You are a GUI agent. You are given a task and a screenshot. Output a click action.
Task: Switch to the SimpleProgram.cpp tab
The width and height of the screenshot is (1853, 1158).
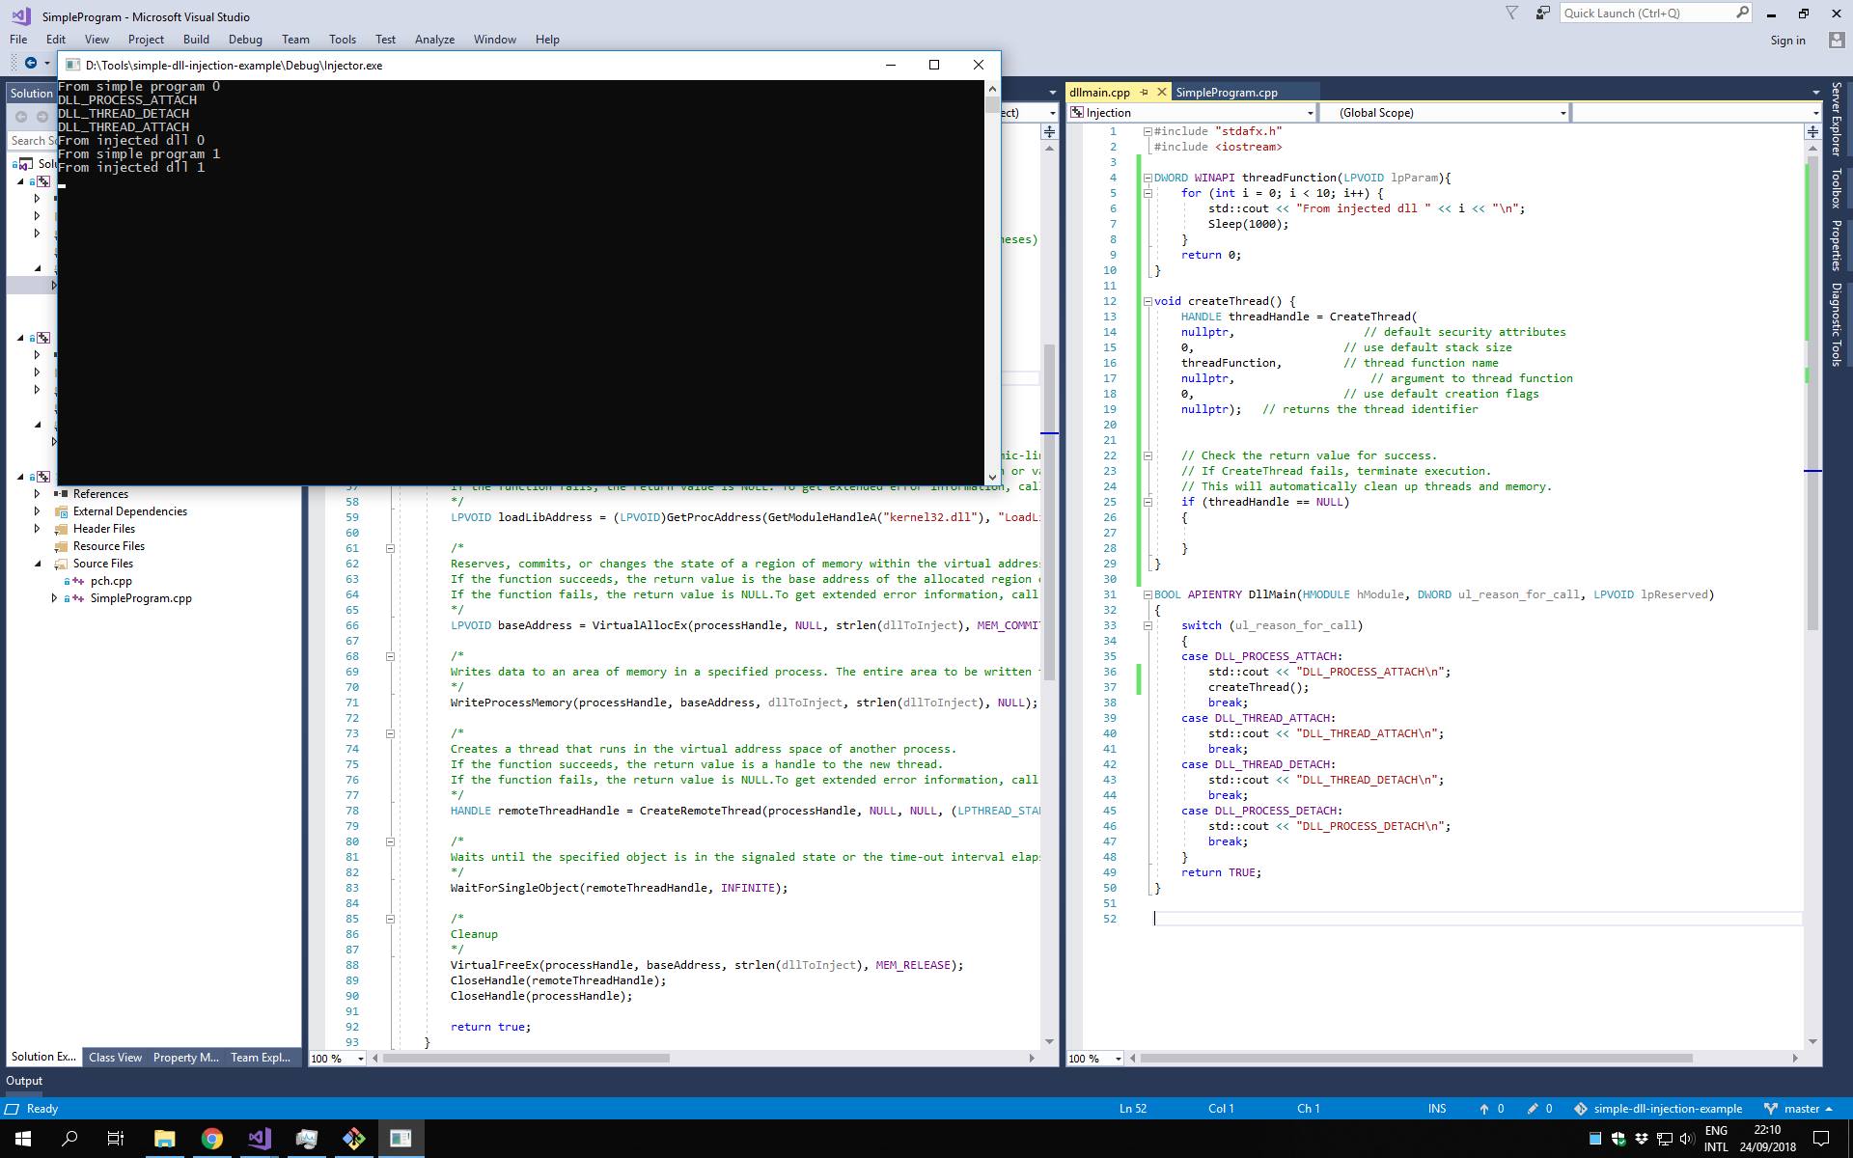point(1229,92)
